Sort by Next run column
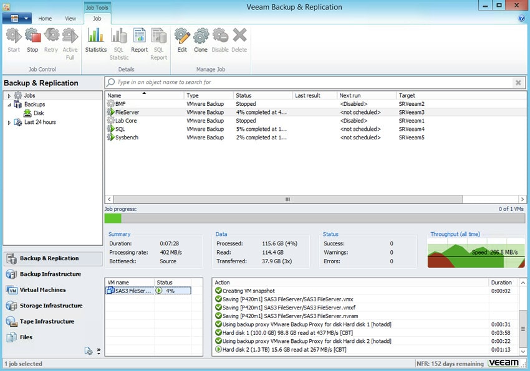This screenshot has height=371, width=530. (x=367, y=95)
